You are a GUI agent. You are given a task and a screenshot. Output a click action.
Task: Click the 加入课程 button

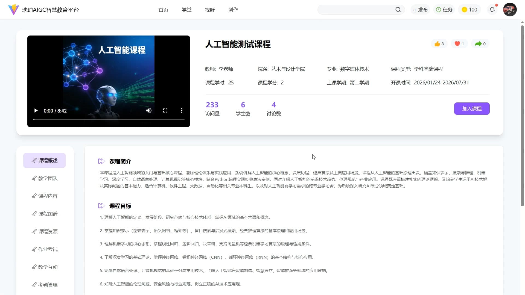[x=472, y=109]
